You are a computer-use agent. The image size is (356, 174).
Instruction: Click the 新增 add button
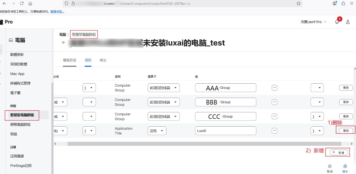[339, 152]
